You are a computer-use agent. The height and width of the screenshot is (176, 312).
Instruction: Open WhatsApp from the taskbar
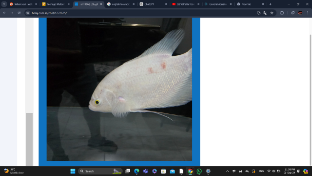(199, 171)
